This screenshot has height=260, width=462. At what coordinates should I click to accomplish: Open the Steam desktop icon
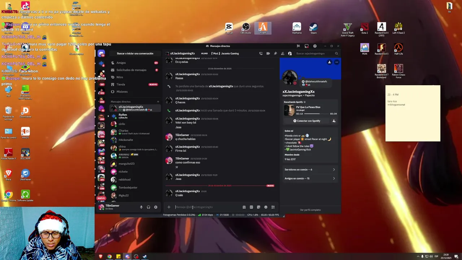tap(313, 29)
